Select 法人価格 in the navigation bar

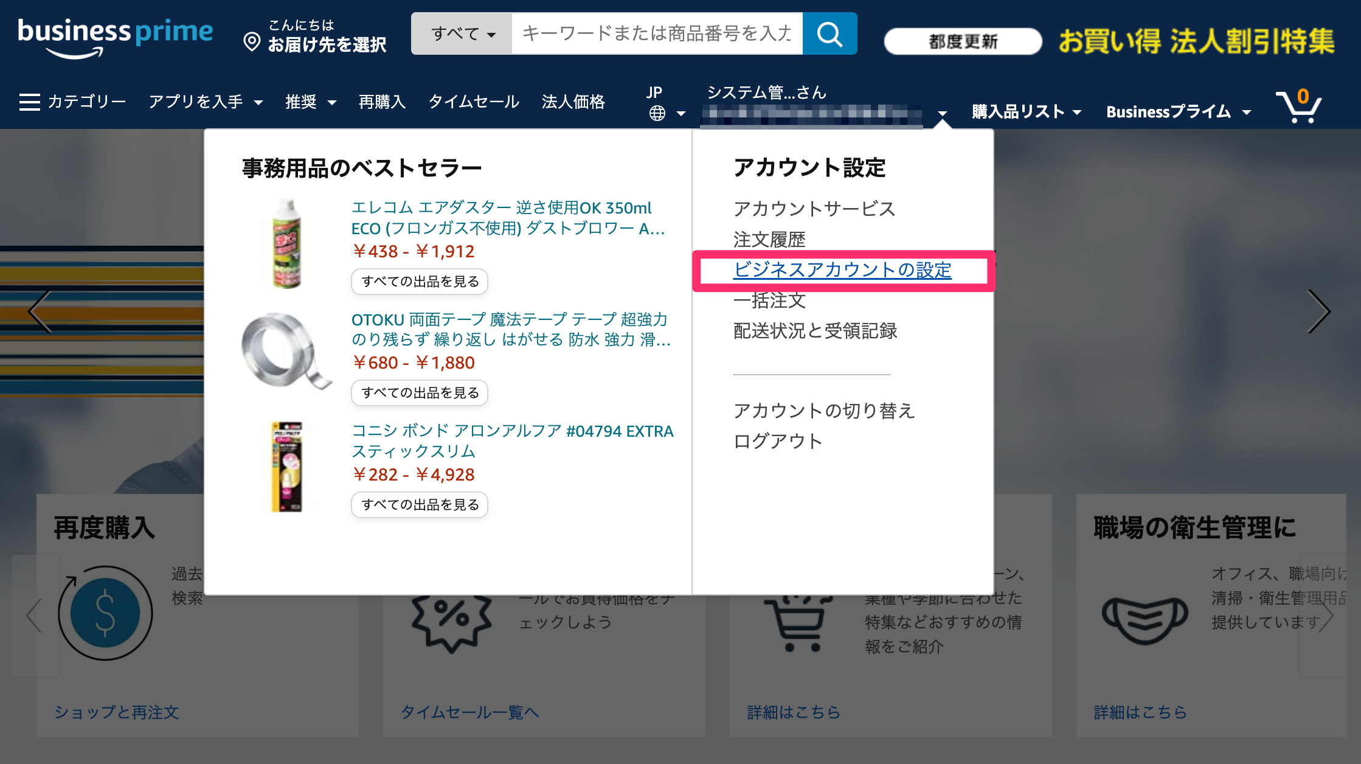[x=573, y=102]
